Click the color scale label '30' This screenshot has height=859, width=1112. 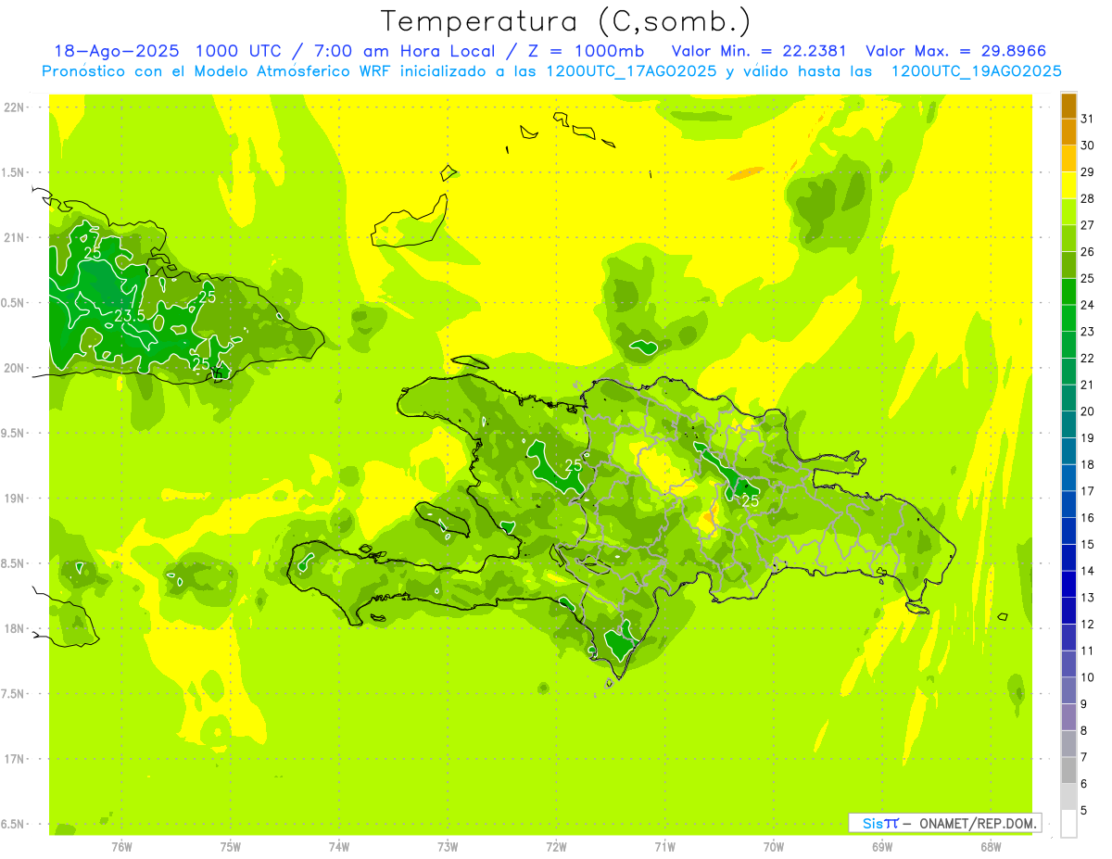click(x=1087, y=145)
